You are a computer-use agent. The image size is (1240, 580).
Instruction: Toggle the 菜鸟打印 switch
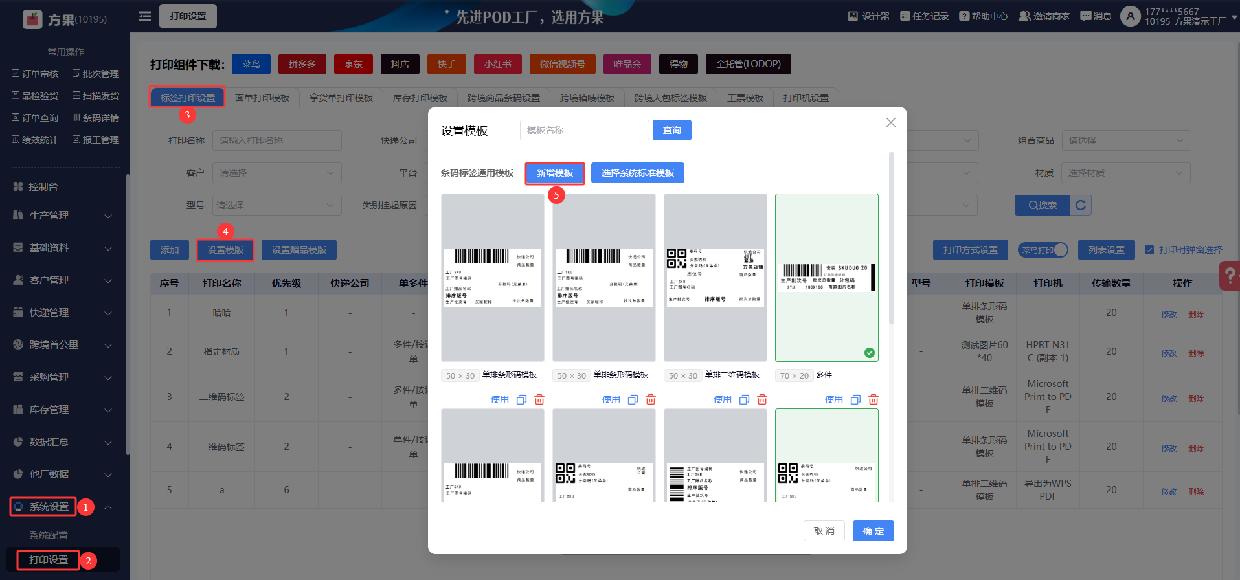pos(1043,250)
